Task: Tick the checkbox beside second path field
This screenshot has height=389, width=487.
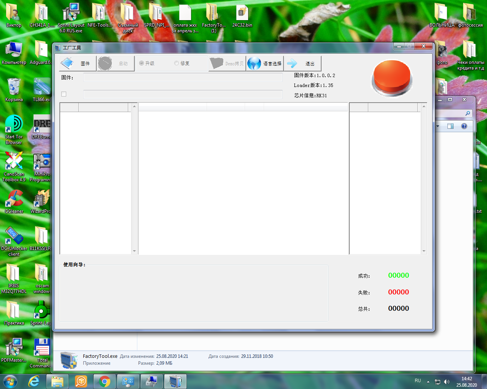Action: pyautogui.click(x=64, y=94)
